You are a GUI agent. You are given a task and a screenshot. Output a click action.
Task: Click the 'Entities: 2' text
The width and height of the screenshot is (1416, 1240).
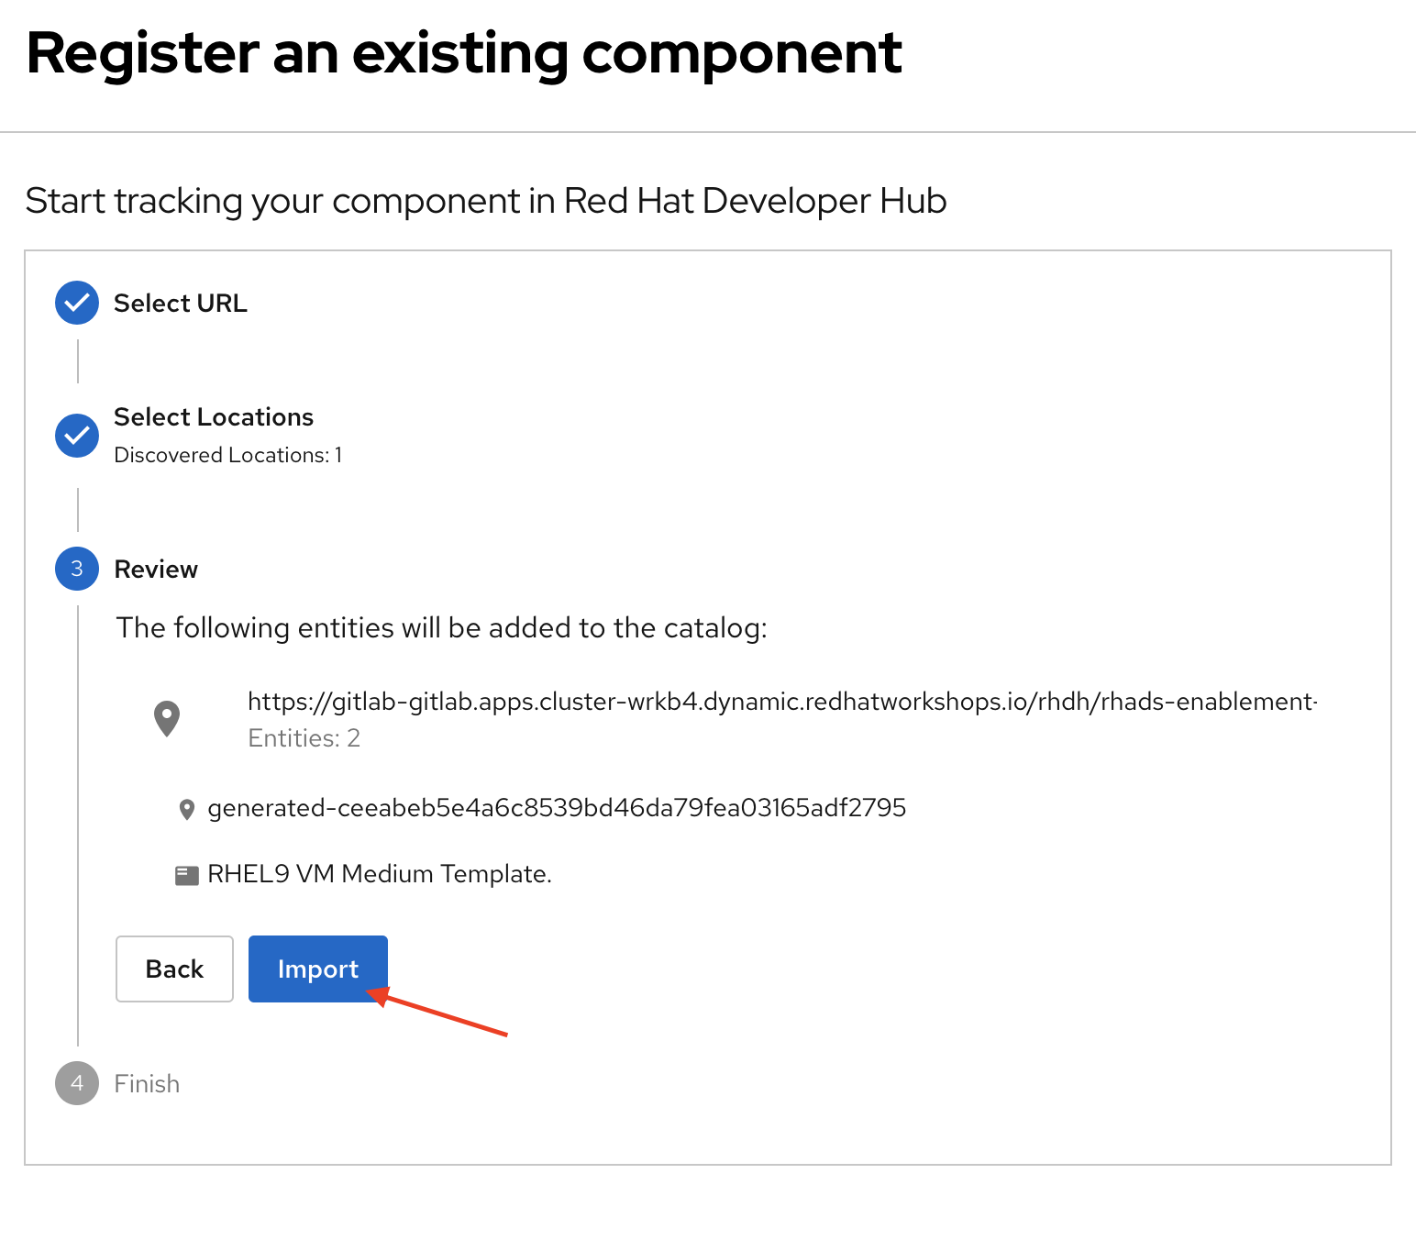pyautogui.click(x=304, y=738)
